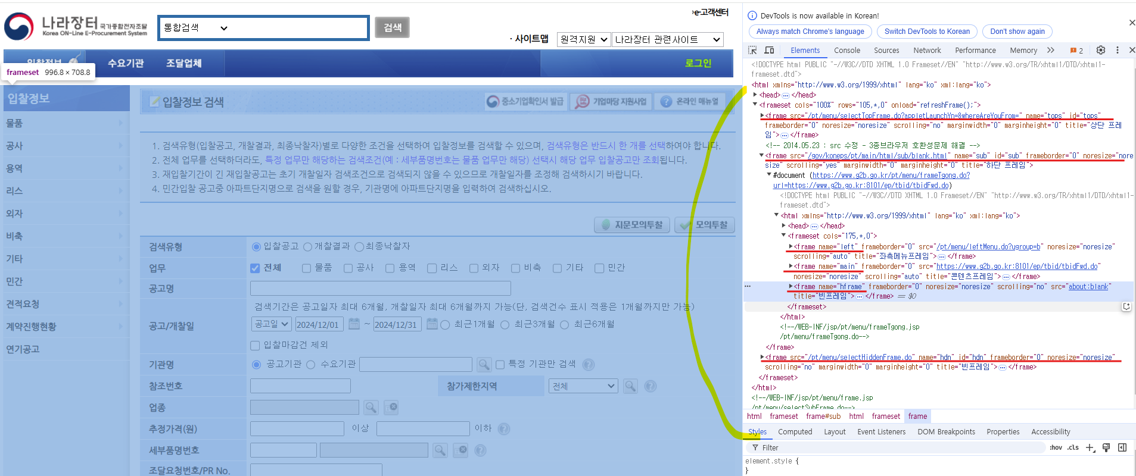Uncheck the 전체 업무 checkbox

click(255, 268)
